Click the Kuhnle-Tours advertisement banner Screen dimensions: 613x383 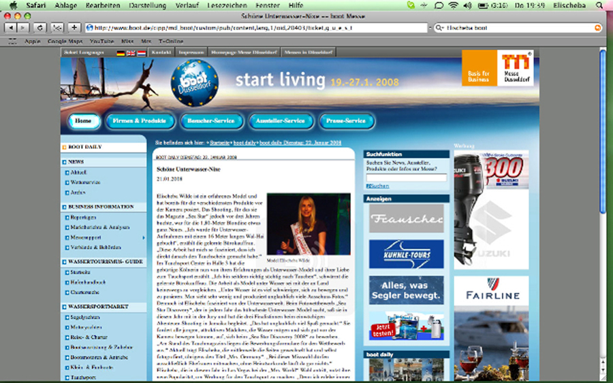pos(406,254)
